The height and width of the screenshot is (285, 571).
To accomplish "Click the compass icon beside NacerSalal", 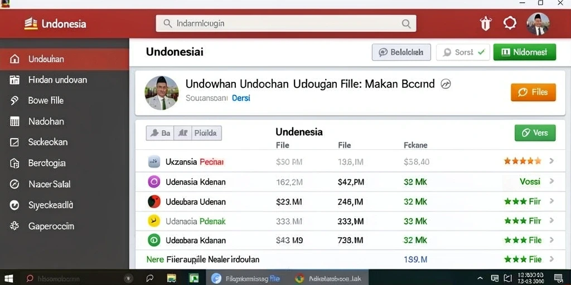I will click(14, 184).
